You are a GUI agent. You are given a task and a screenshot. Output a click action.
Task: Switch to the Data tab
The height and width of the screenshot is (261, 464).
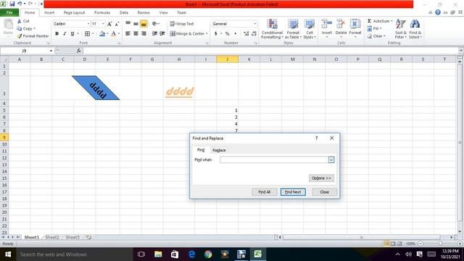pos(124,13)
